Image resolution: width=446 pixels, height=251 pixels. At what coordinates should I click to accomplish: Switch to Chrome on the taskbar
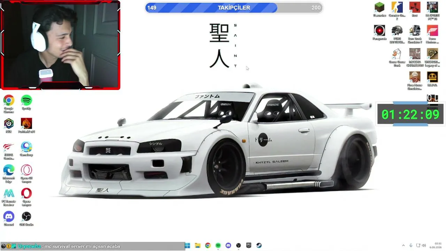pyautogui.click(x=208, y=245)
